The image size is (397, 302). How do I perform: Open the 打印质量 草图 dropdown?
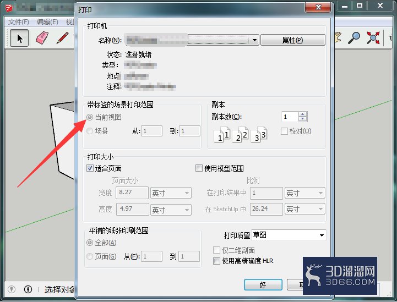(289, 235)
